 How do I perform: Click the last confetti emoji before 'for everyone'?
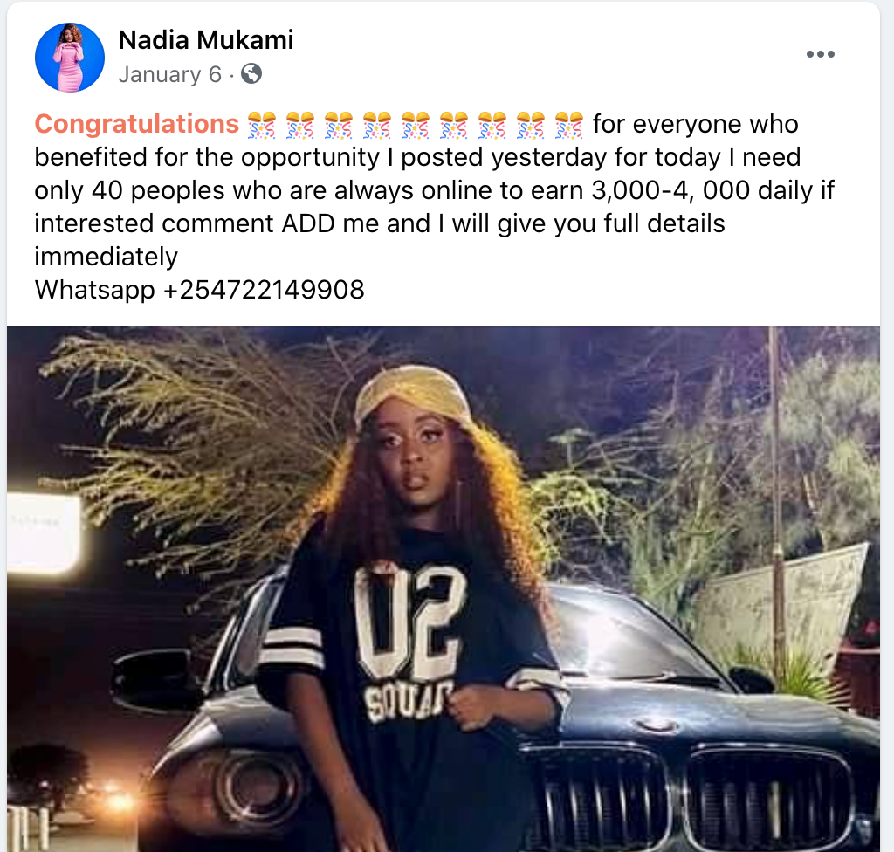click(569, 125)
